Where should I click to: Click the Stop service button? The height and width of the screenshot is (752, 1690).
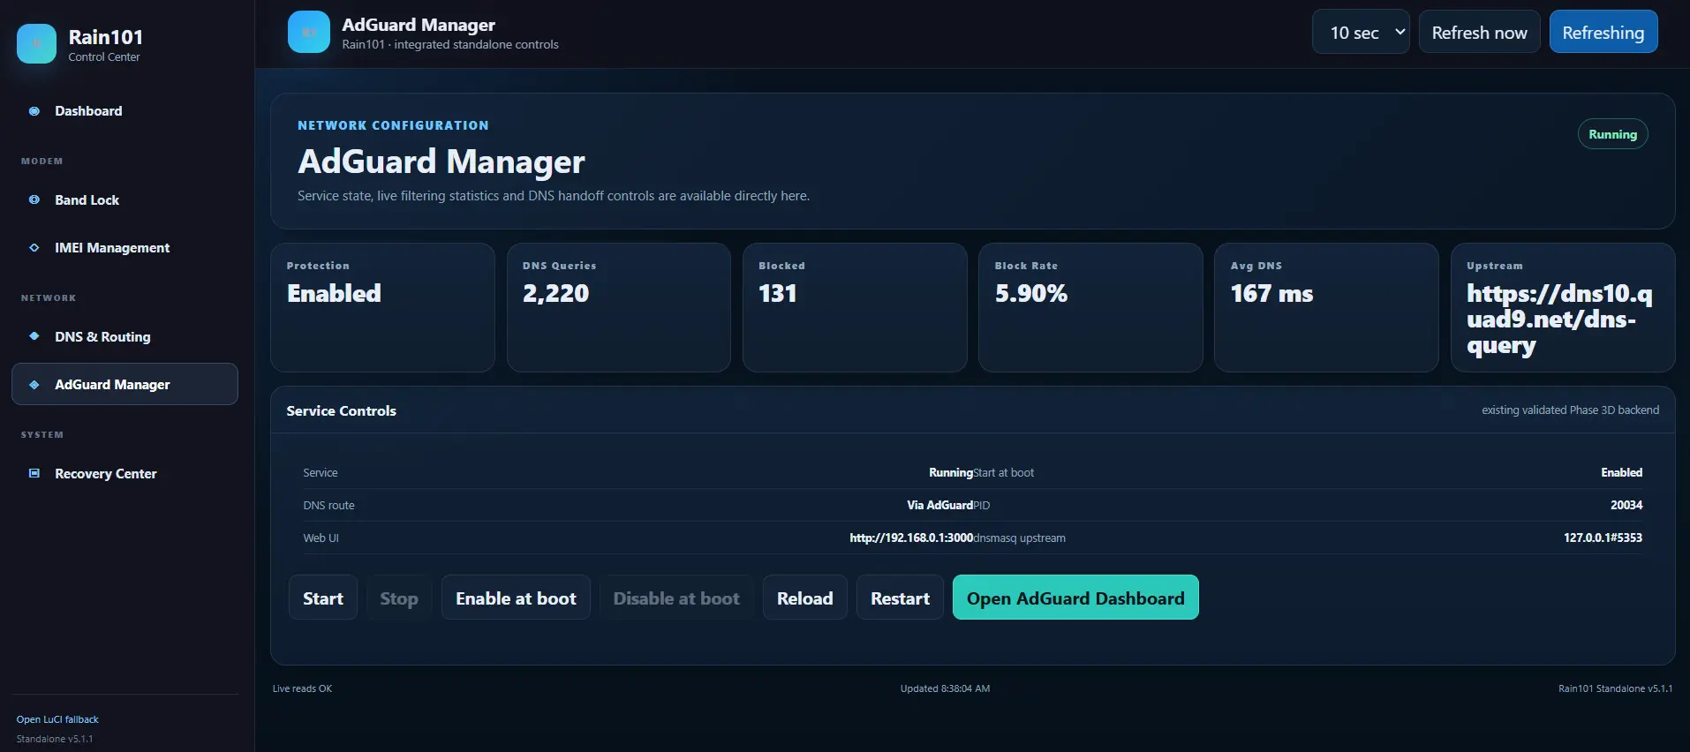[x=399, y=598]
